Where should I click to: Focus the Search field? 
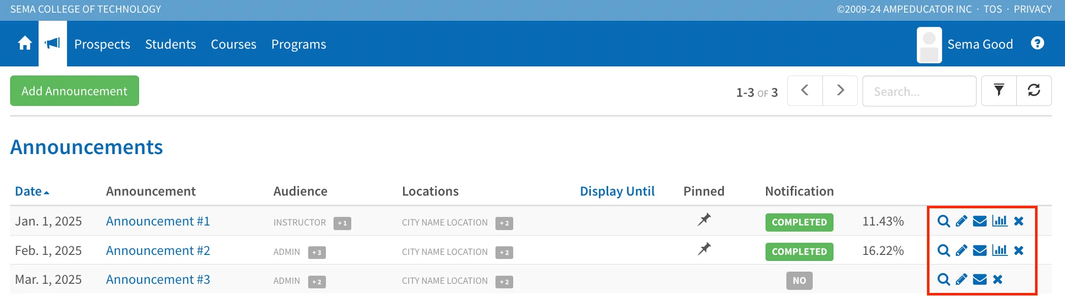(919, 91)
